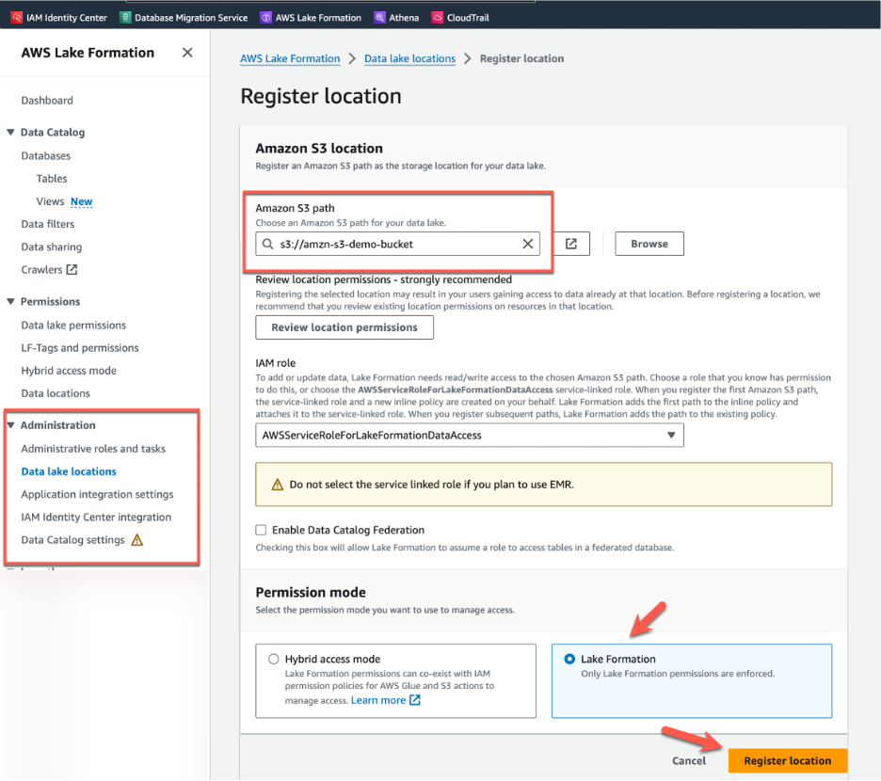Enable Data Catalog Federation checkbox
881x781 pixels.
coord(261,530)
